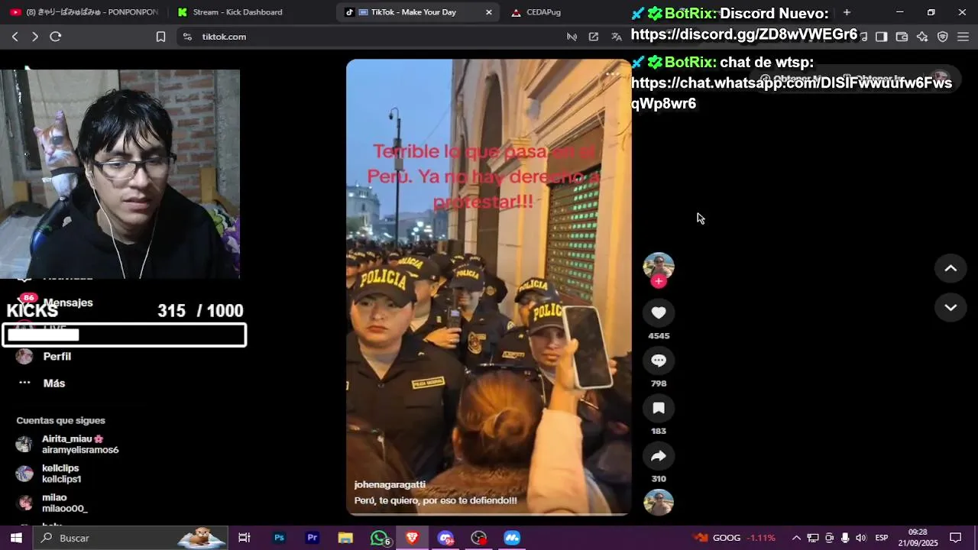Open the spinning sound disc below share
This screenshot has width=978, height=550.
pos(659,503)
